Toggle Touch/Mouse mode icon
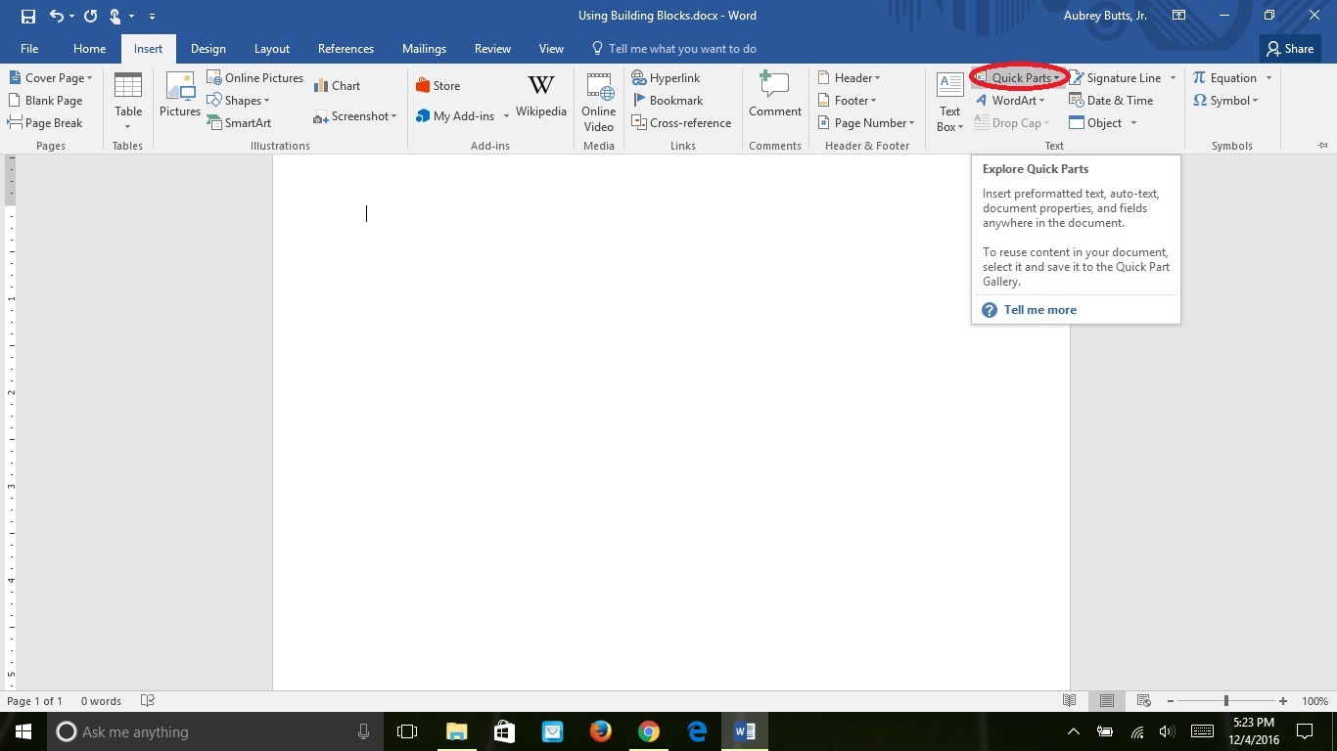Image resolution: width=1337 pixels, height=751 pixels. 115,16
